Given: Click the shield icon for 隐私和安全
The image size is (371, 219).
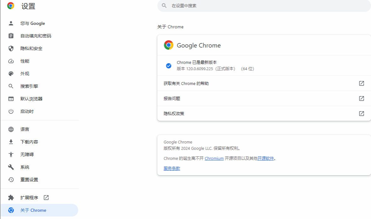Looking at the screenshot, I should click(x=11, y=48).
